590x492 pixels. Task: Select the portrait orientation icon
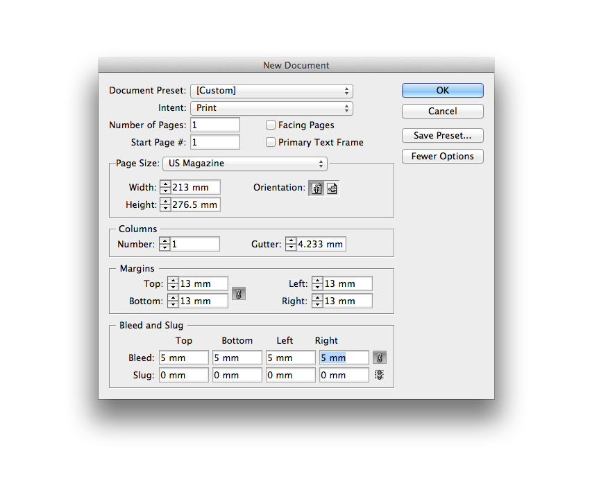[x=317, y=188]
